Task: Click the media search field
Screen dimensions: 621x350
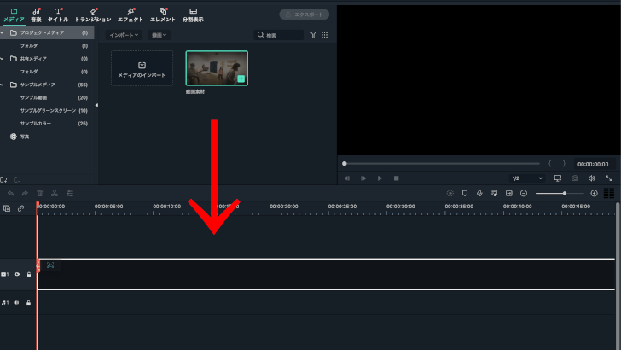Action: [279, 35]
